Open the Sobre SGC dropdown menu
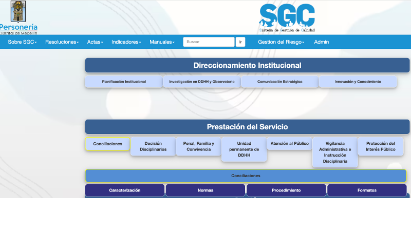The height and width of the screenshot is (231, 411). 22,42
